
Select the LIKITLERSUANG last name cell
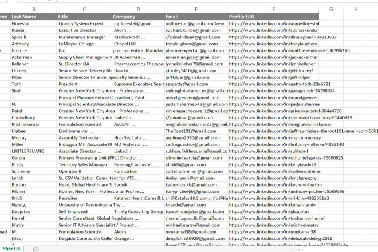click(34, 151)
